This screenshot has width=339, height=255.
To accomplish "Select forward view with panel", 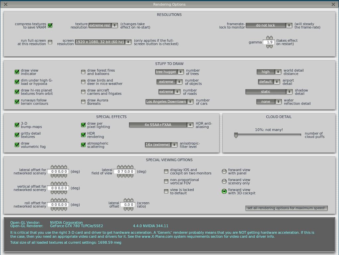I will [x=224, y=171].
